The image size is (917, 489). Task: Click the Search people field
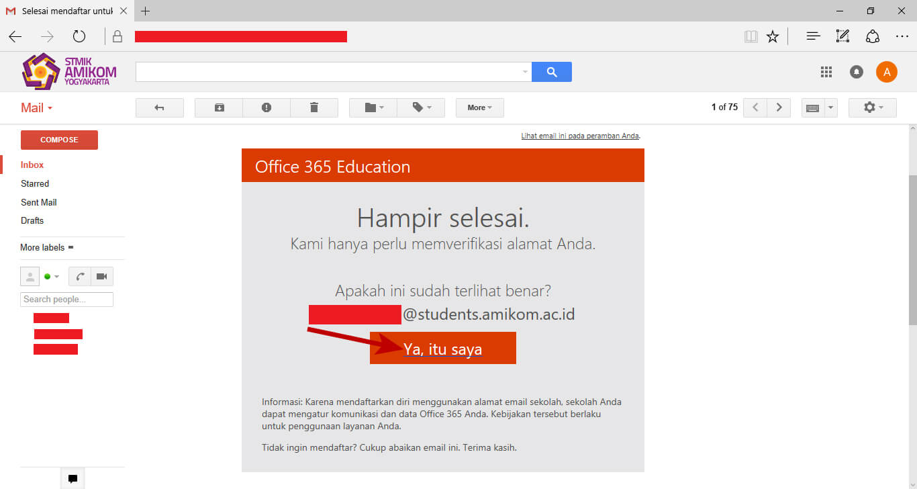[x=66, y=300]
